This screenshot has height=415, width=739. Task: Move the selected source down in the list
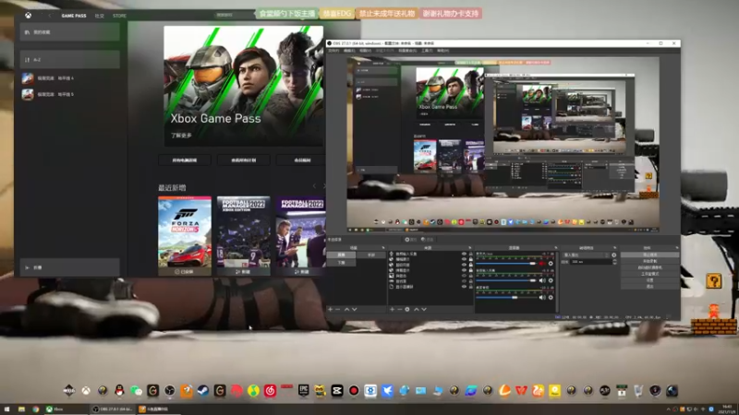pos(424,309)
